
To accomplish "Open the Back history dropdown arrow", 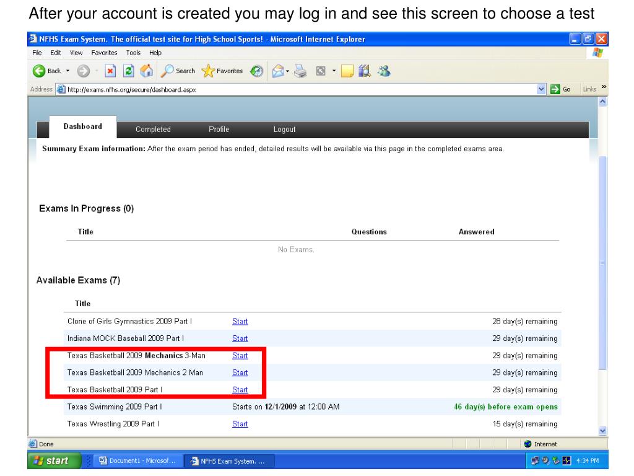I will pos(68,71).
